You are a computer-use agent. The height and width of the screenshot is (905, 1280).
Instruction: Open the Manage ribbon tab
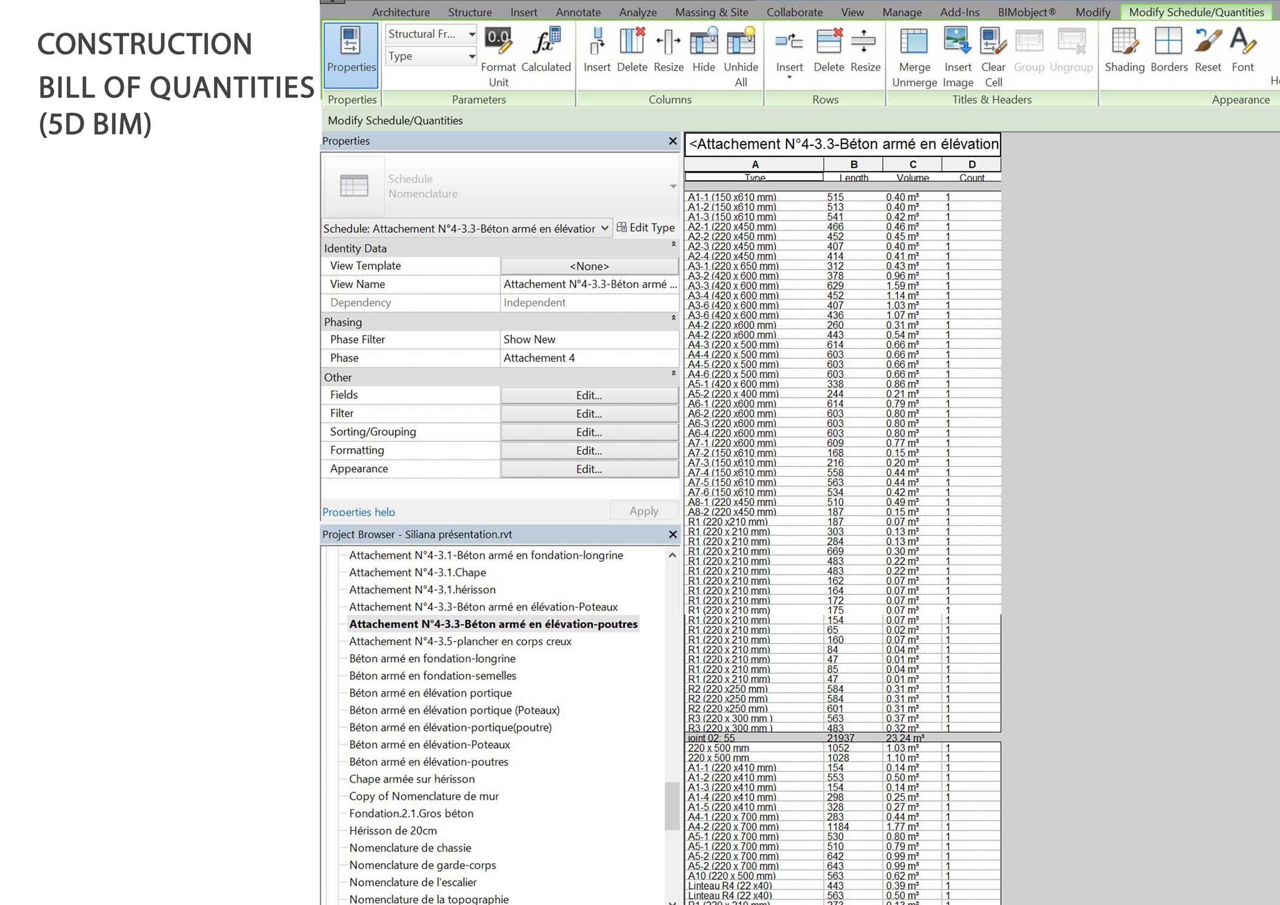902,12
